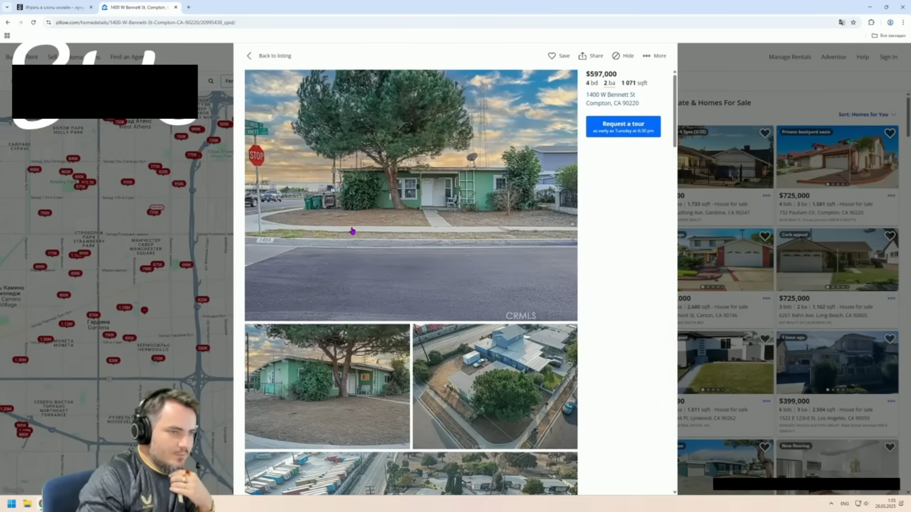Screen dimensions: 911x512
Task: Open taskbar clock and date
Action: [885, 503]
